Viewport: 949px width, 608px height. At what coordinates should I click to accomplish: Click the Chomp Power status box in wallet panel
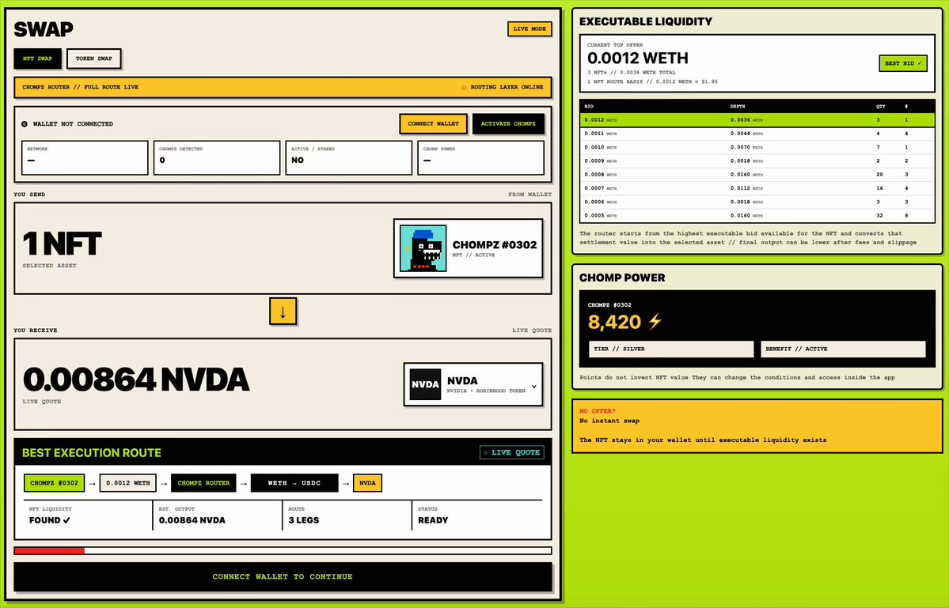click(480, 158)
